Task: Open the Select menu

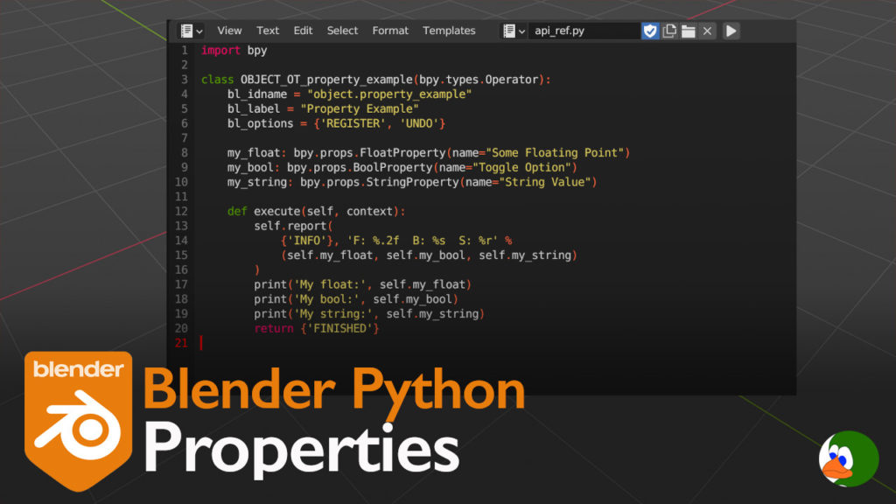Action: (342, 31)
